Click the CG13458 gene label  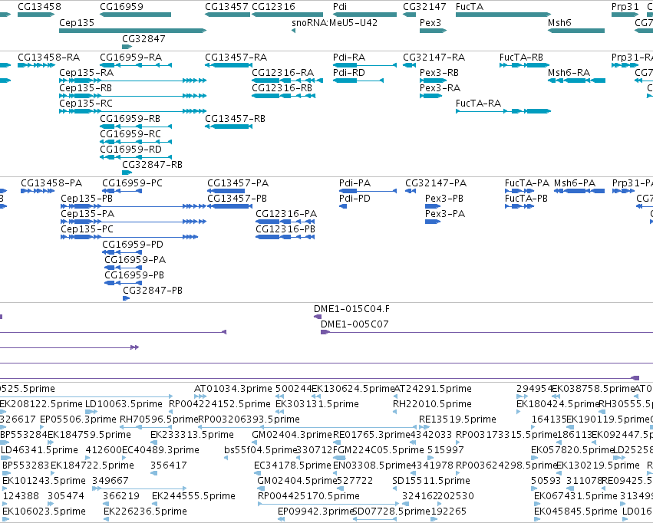39,7
